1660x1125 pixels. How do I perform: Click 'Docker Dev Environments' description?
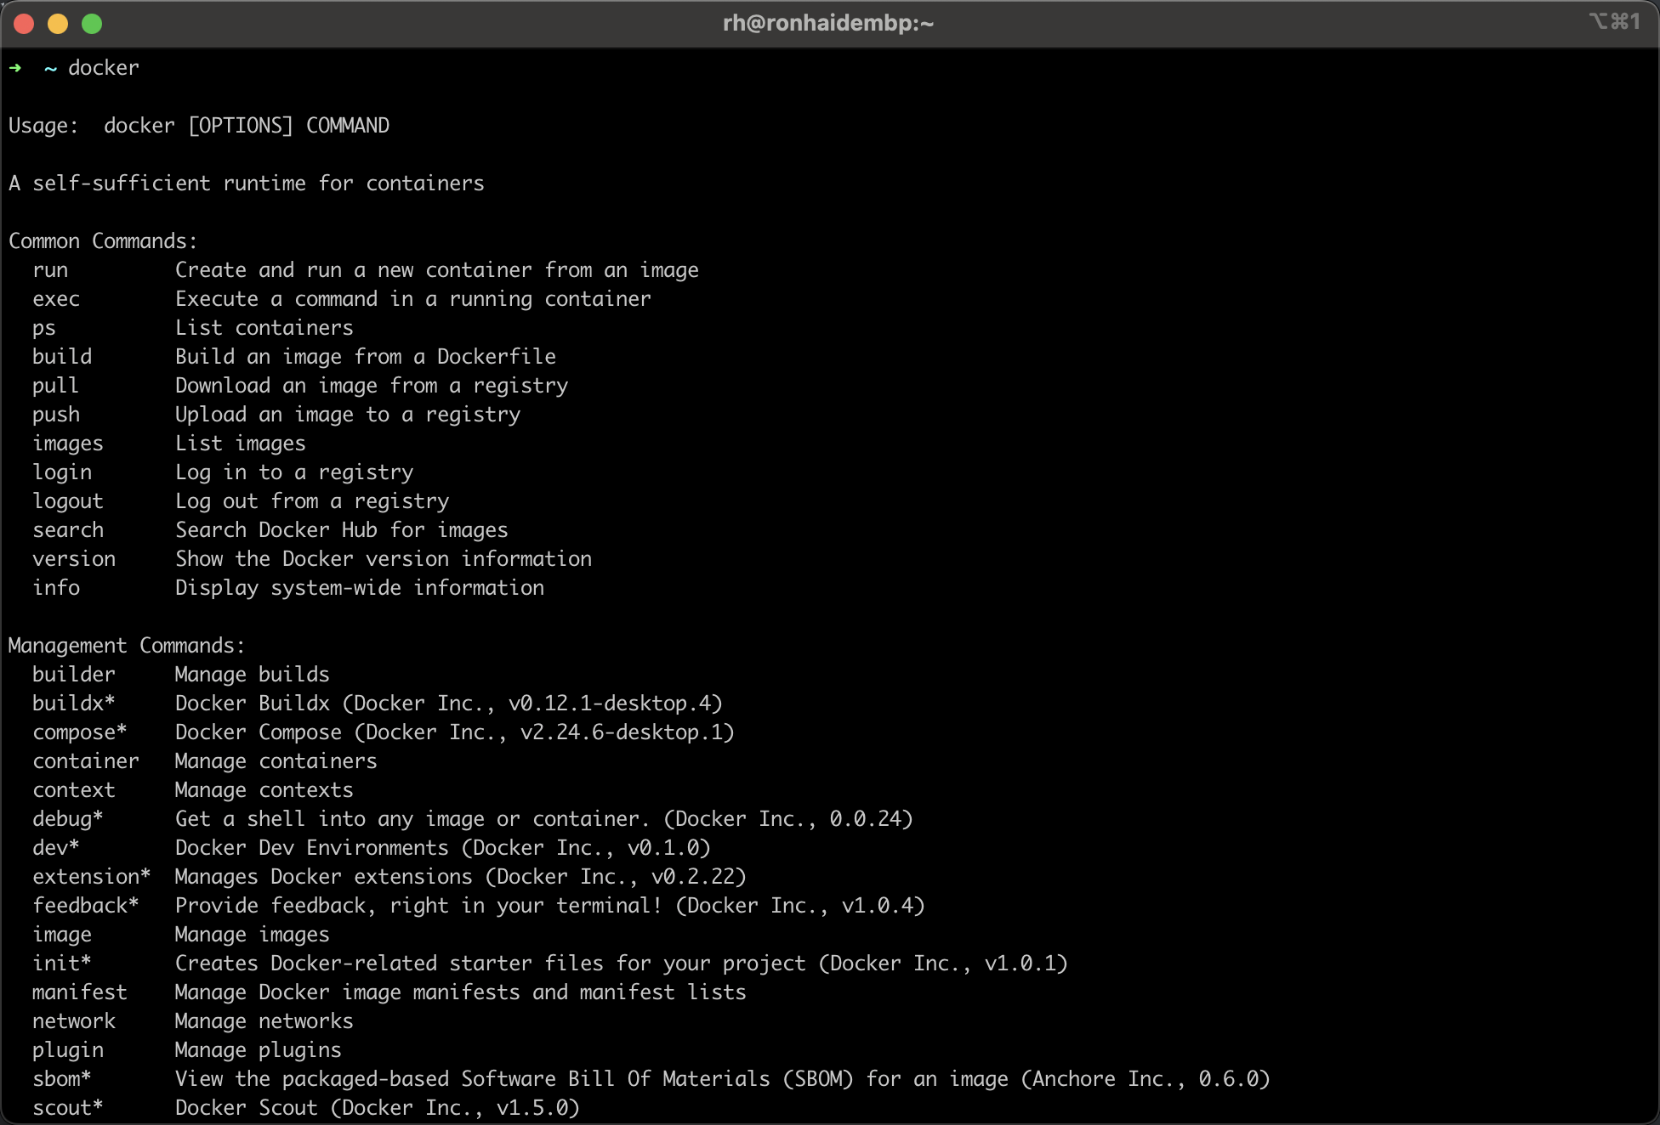tap(312, 848)
